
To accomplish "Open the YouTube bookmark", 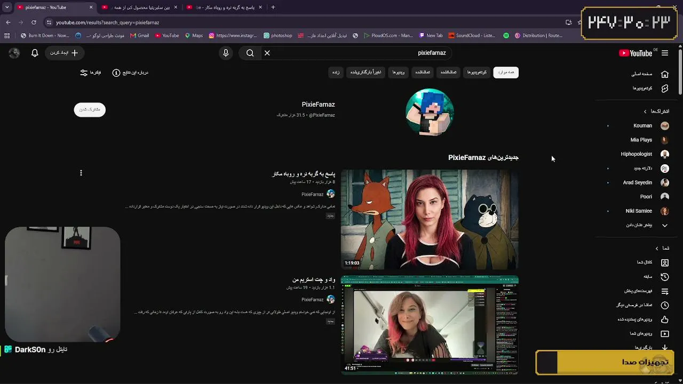I will click(x=167, y=36).
